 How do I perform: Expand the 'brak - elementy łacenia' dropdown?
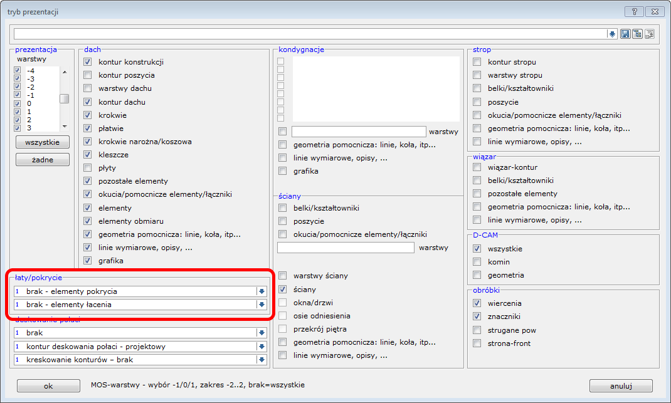pyautogui.click(x=262, y=305)
